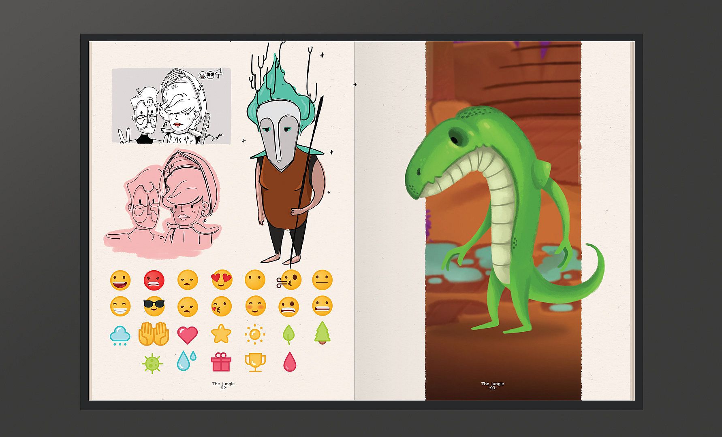Screen dimensions: 722x437
Task: Click the "The jungle •92•" page caption
Action: click(x=223, y=386)
